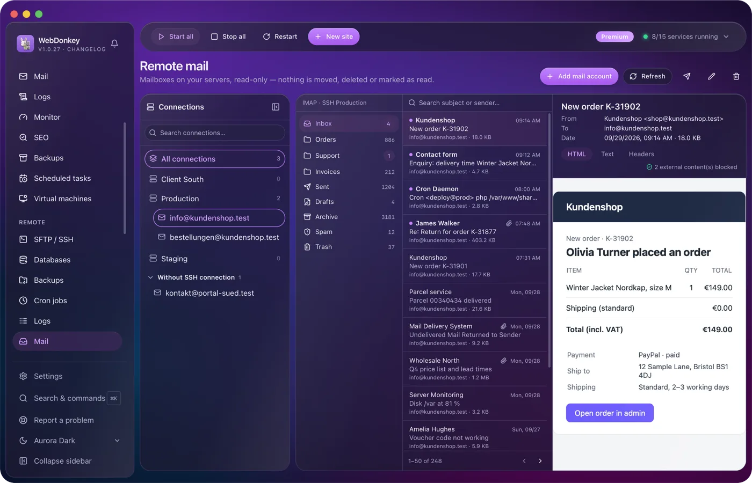The image size is (752, 483).
Task: Go to next page of messages
Action: pyautogui.click(x=540, y=461)
